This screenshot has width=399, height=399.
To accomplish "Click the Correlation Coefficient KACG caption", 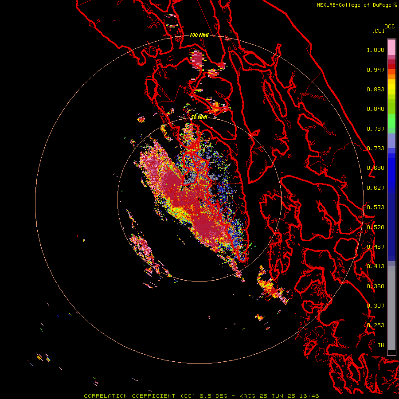I will tap(201, 396).
